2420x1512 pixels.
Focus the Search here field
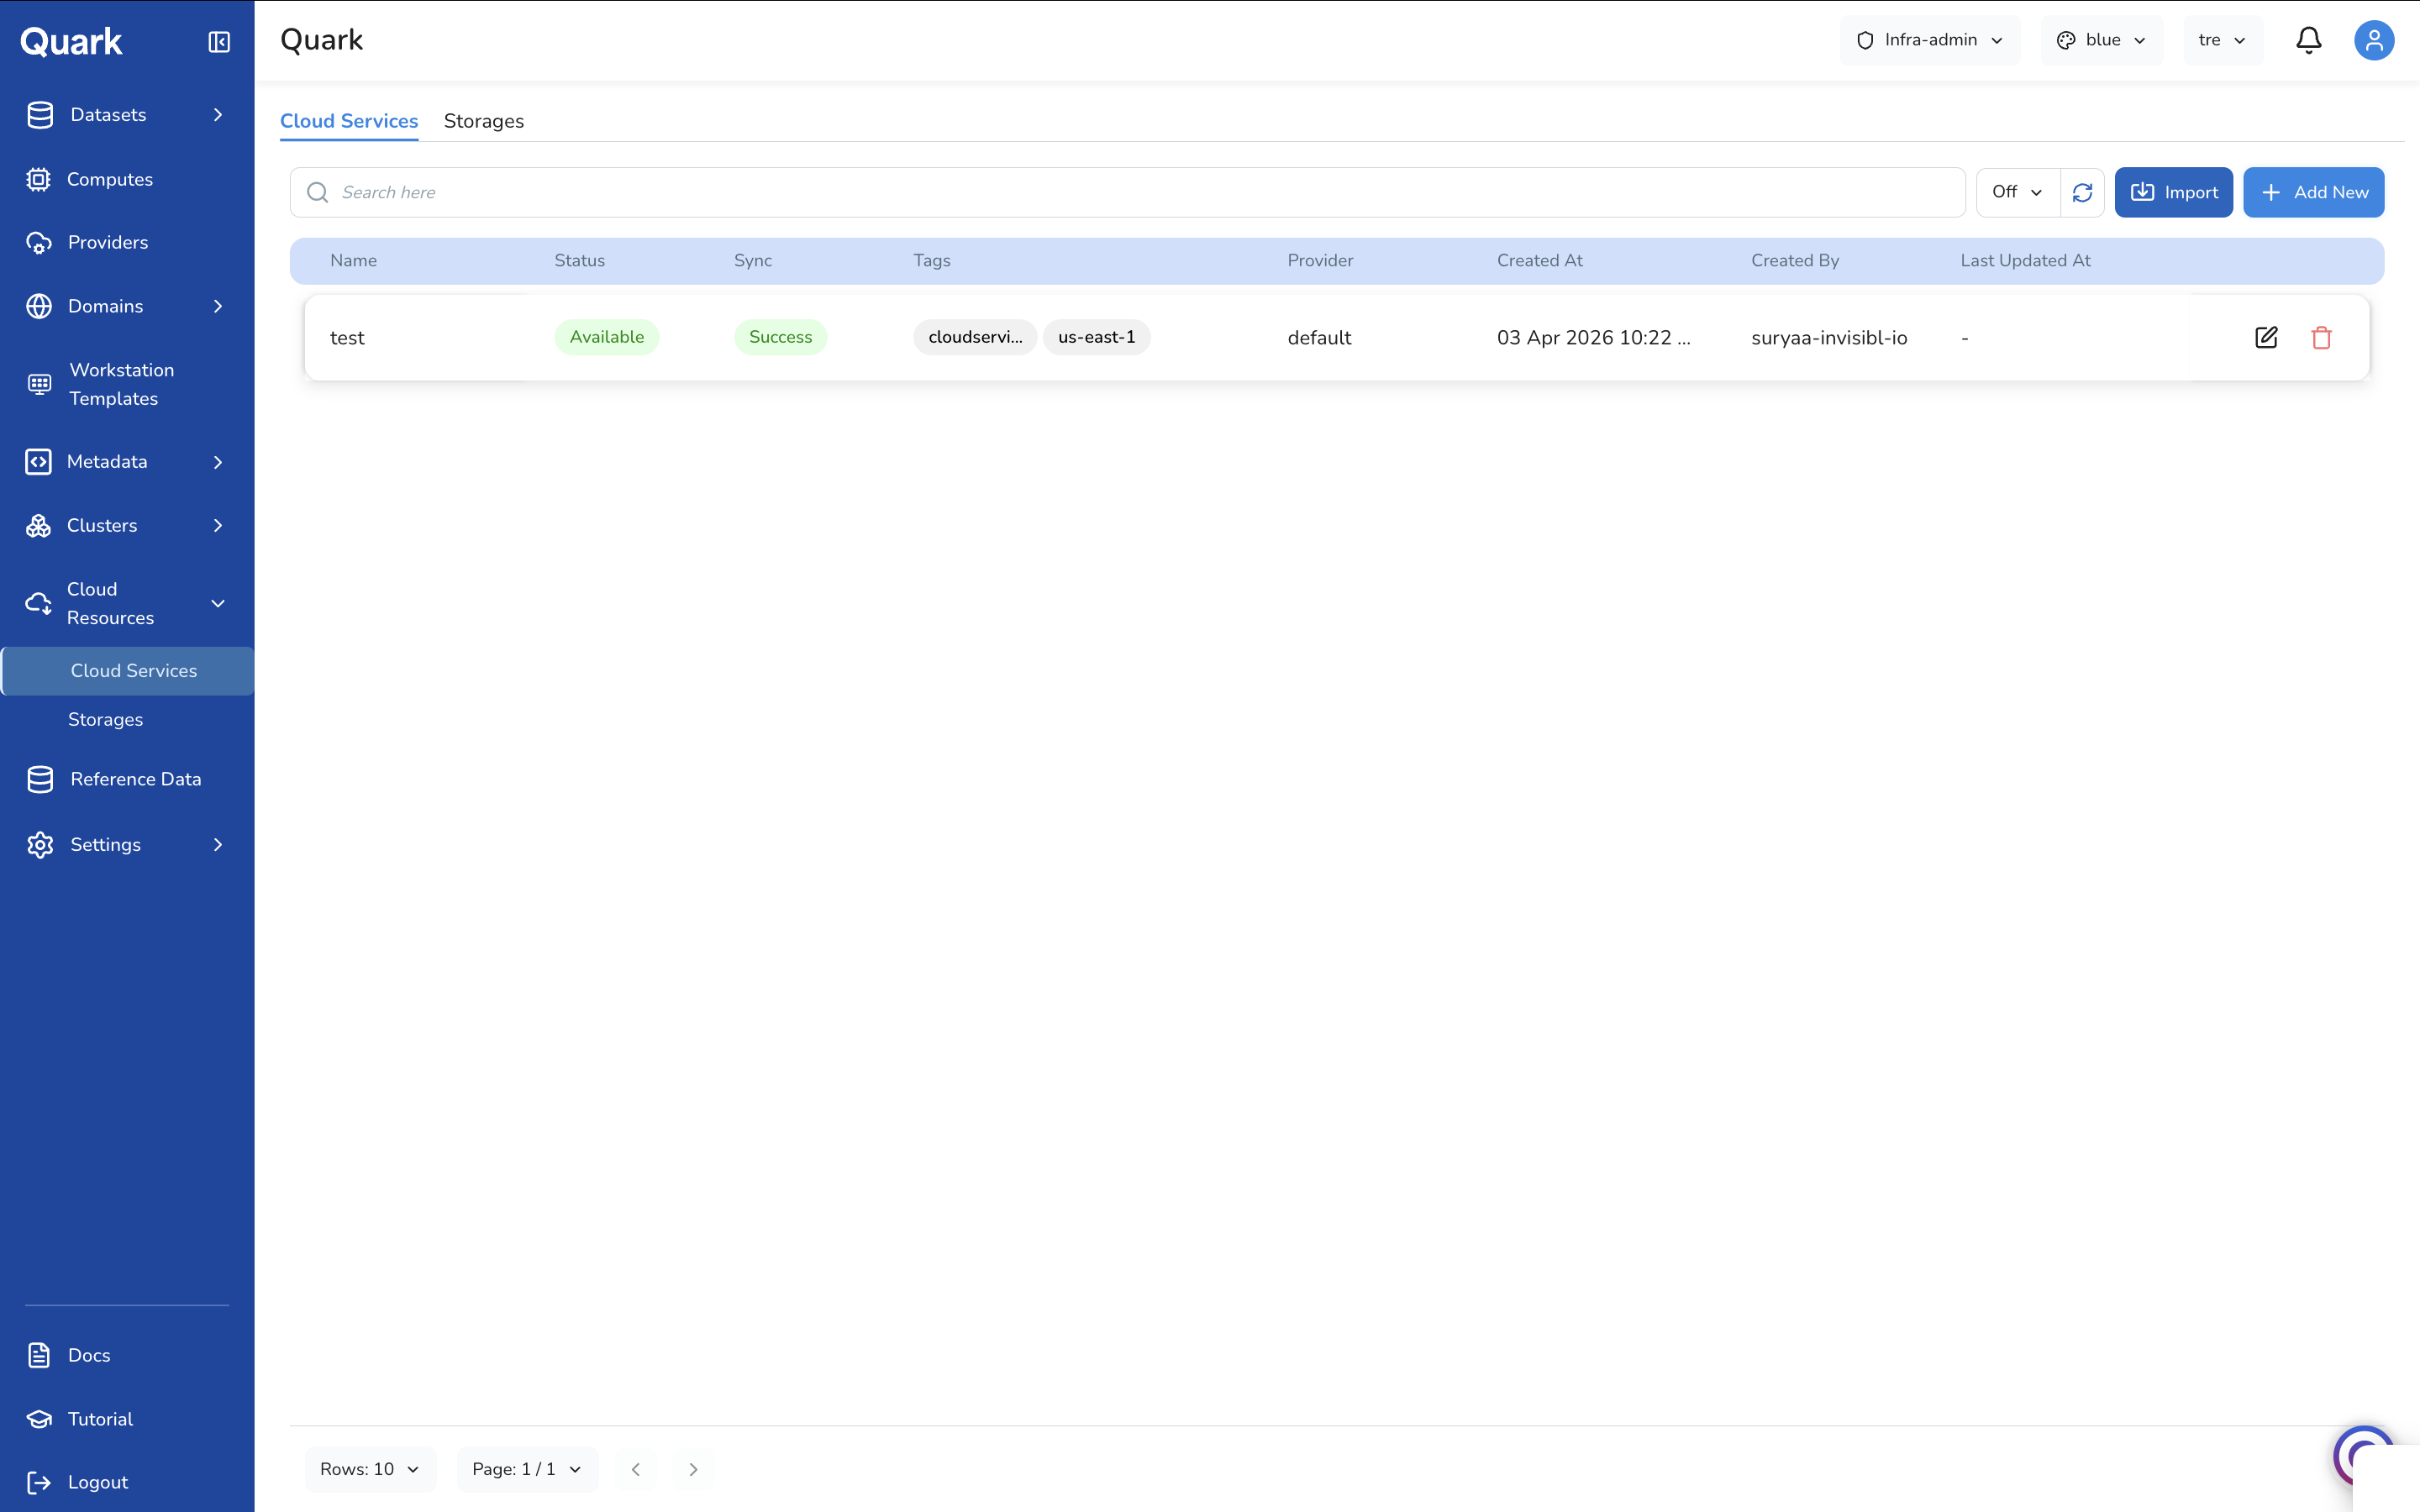coord(1128,192)
